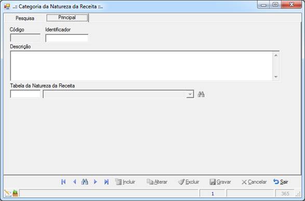Go to the previous record
The width and height of the screenshot is (305, 201).
tap(74, 182)
